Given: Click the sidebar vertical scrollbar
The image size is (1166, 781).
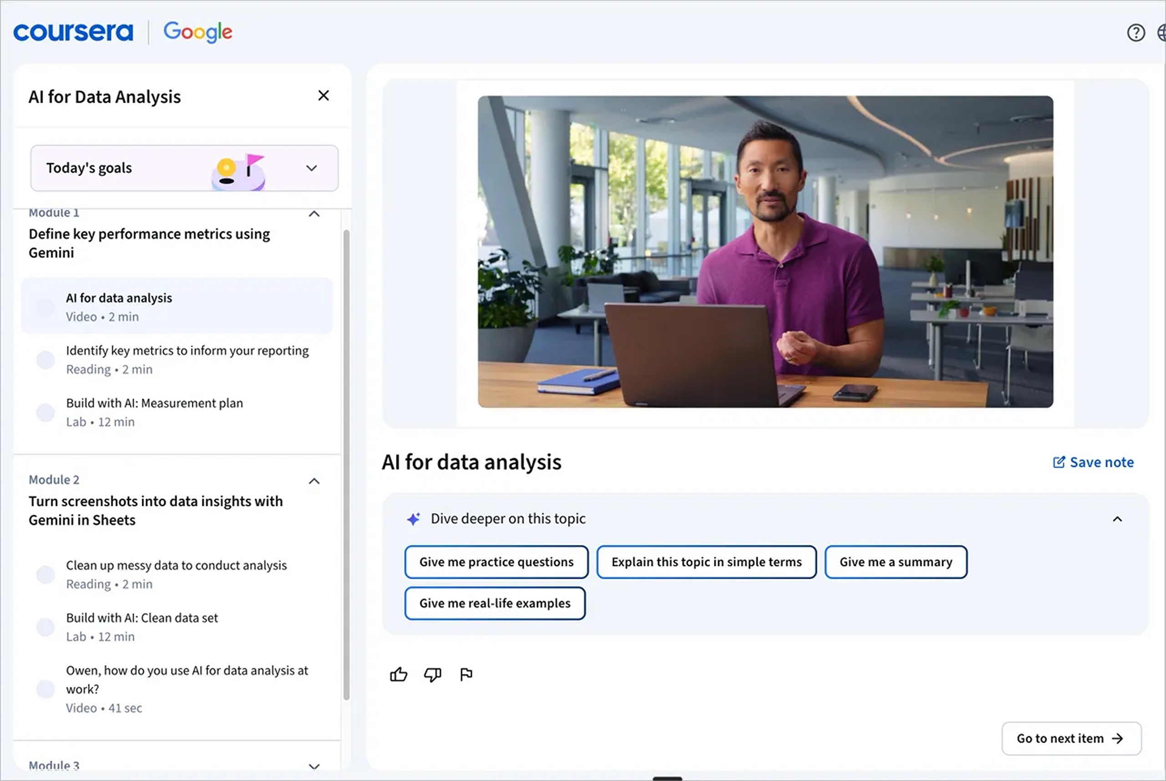Looking at the screenshot, I should [346, 464].
